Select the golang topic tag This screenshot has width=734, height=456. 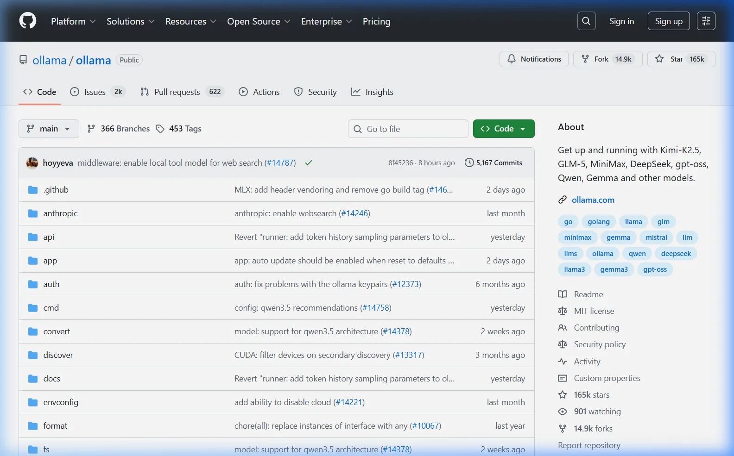click(x=598, y=221)
